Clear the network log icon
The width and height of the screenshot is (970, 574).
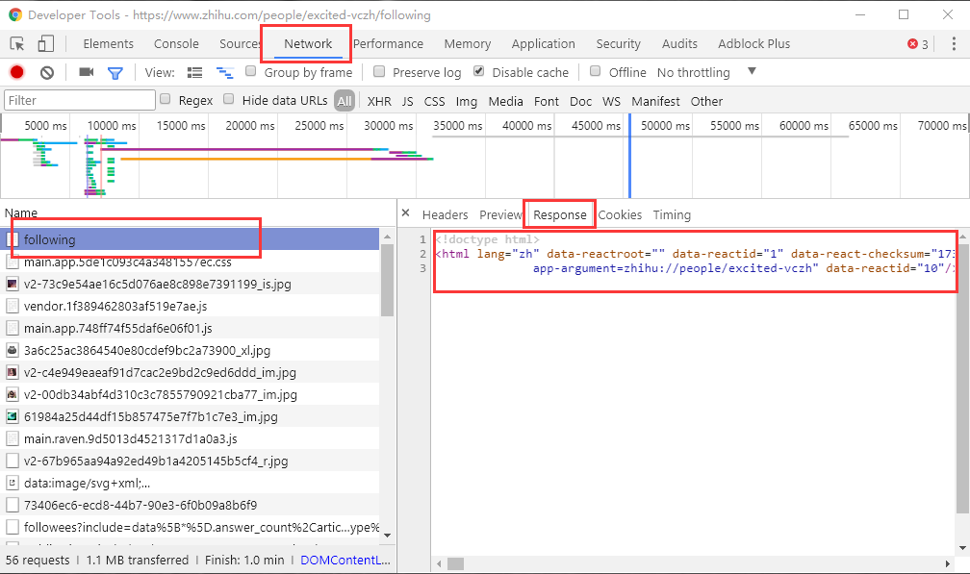pyautogui.click(x=47, y=73)
